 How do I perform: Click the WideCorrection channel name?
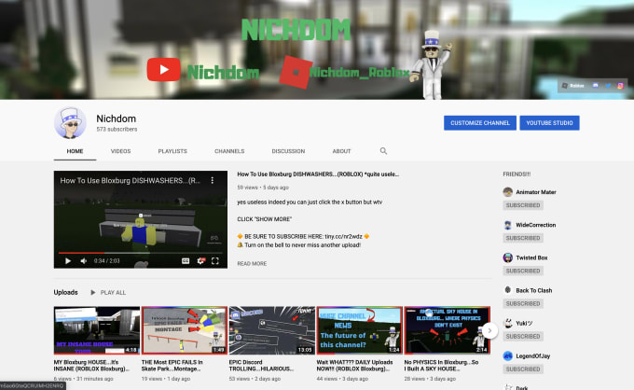coord(536,225)
